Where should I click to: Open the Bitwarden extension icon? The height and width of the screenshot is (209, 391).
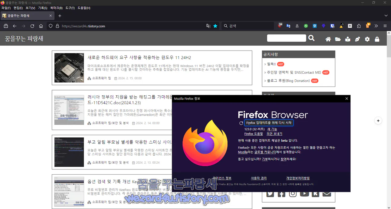tap(314, 26)
